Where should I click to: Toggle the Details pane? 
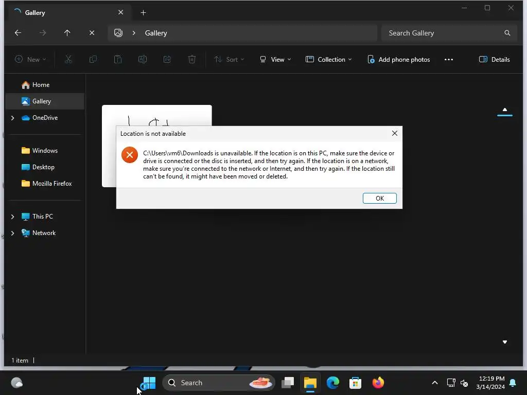(x=495, y=60)
